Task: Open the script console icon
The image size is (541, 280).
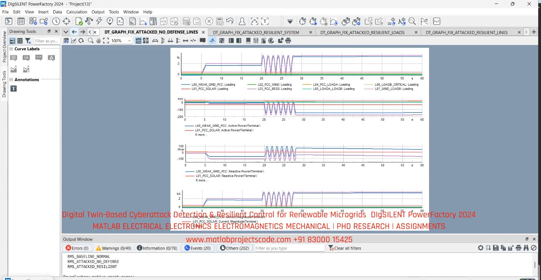Action: click(x=120, y=22)
